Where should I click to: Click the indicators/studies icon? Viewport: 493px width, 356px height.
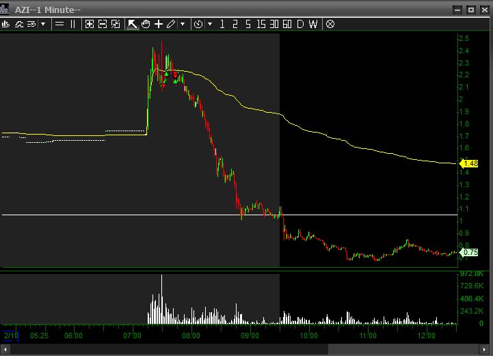tap(19, 24)
